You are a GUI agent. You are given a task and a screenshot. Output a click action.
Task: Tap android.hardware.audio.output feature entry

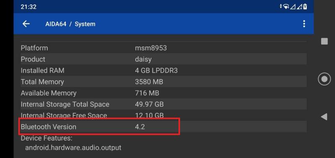[x=73, y=148]
